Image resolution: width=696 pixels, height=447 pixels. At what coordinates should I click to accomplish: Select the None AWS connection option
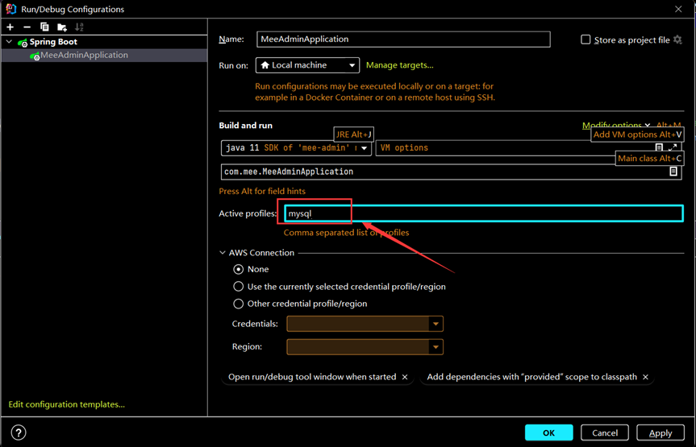(239, 269)
